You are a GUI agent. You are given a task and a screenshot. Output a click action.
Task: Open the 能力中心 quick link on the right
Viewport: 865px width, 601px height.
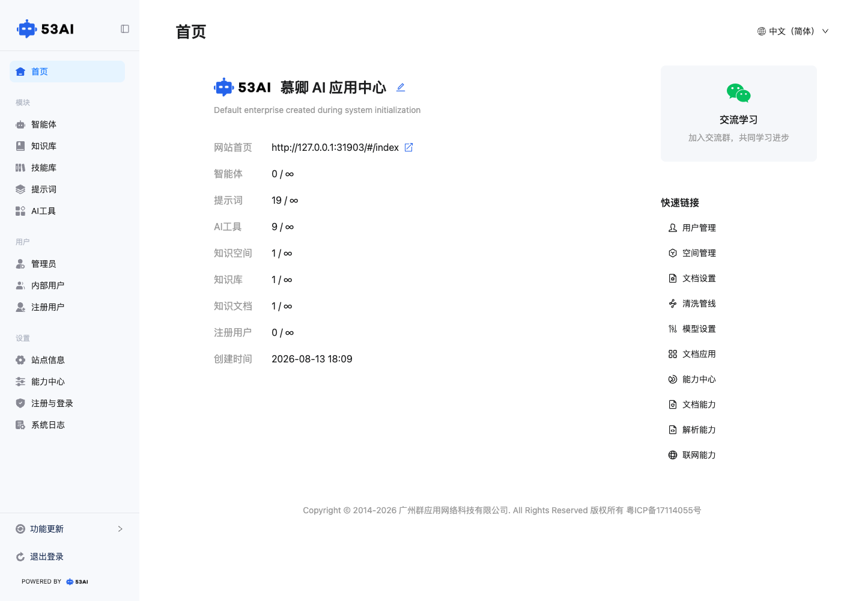click(692, 379)
